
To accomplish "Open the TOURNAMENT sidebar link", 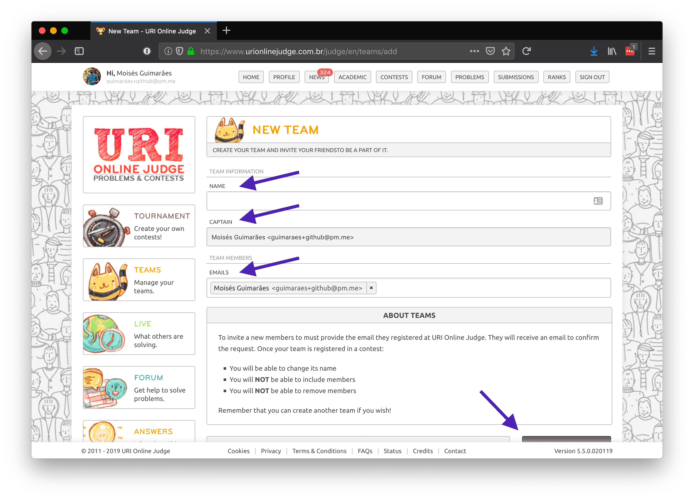I will pyautogui.click(x=162, y=216).
